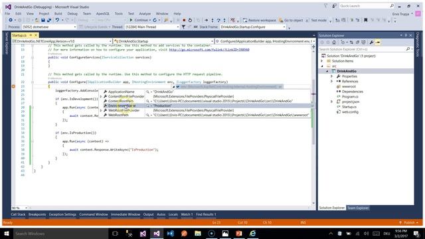Expand the Solution Items folder
This screenshot has height=239, width=425.
[x=322, y=61]
